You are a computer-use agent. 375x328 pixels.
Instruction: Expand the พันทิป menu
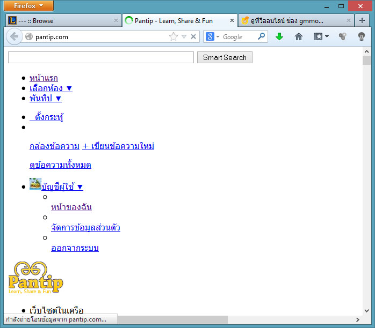tap(46, 99)
